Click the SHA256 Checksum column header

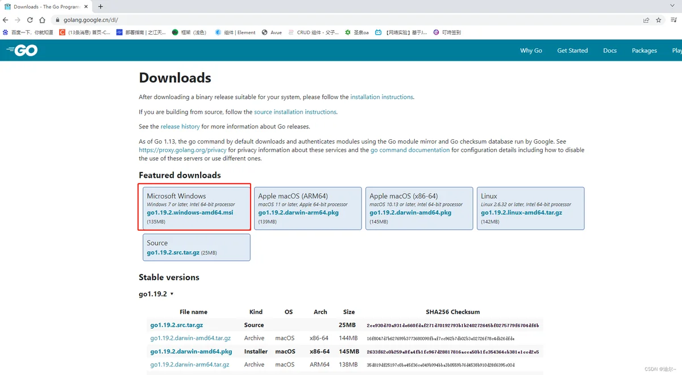coord(453,312)
